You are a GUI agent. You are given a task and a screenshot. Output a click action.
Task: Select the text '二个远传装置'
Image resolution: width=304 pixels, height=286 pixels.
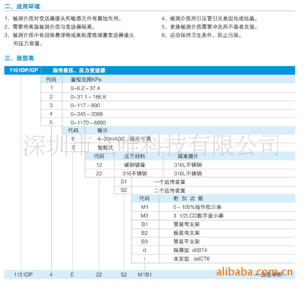[x=169, y=191]
